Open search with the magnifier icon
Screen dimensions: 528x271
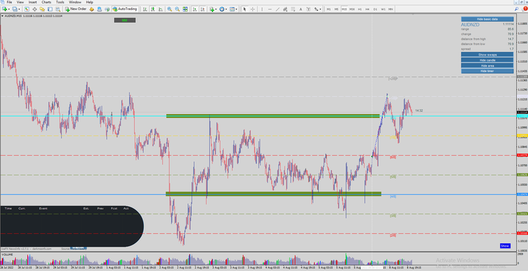[516, 9]
